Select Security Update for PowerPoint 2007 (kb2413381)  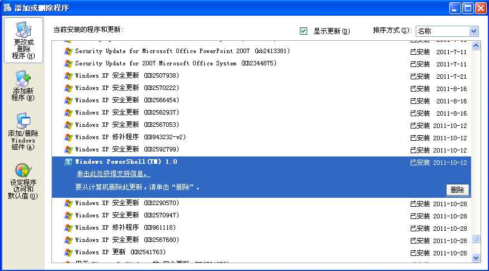(261, 51)
